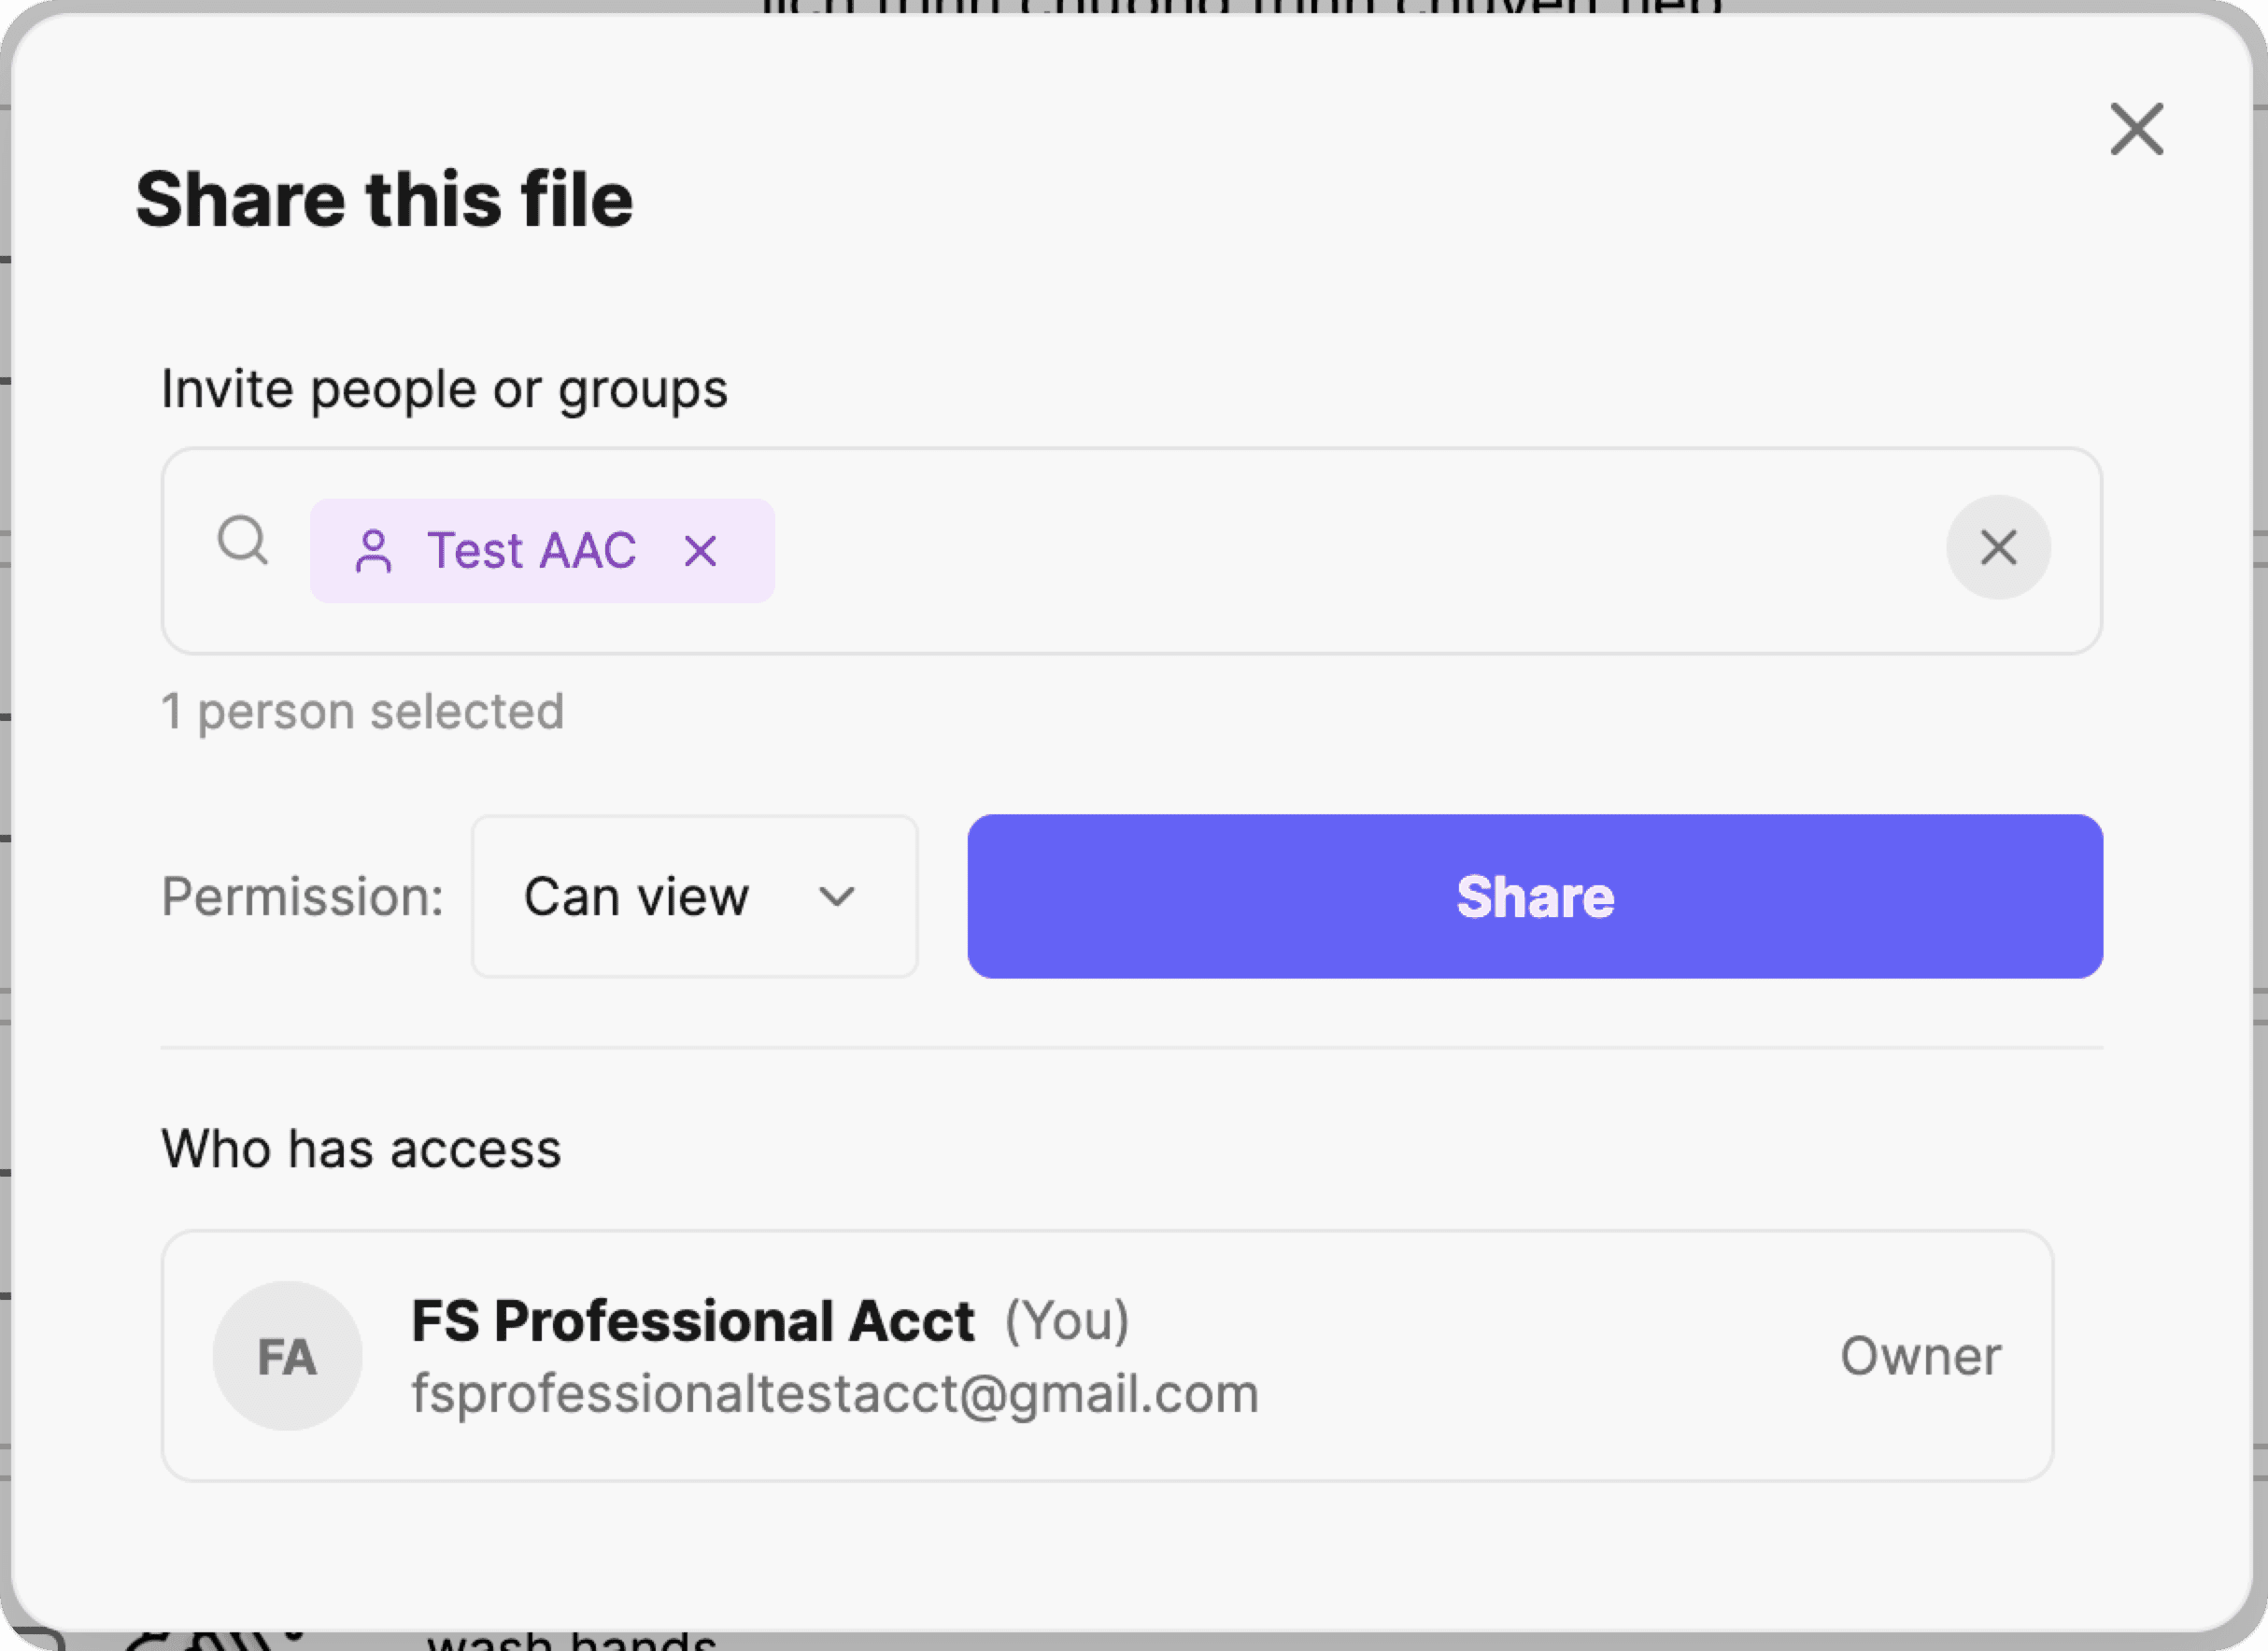Click the Permission label text
Viewport: 2268px width, 1651px height.
(x=302, y=896)
